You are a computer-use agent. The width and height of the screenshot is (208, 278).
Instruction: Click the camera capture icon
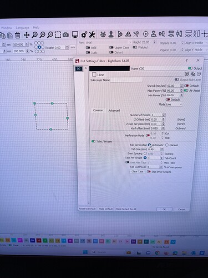point(65,34)
